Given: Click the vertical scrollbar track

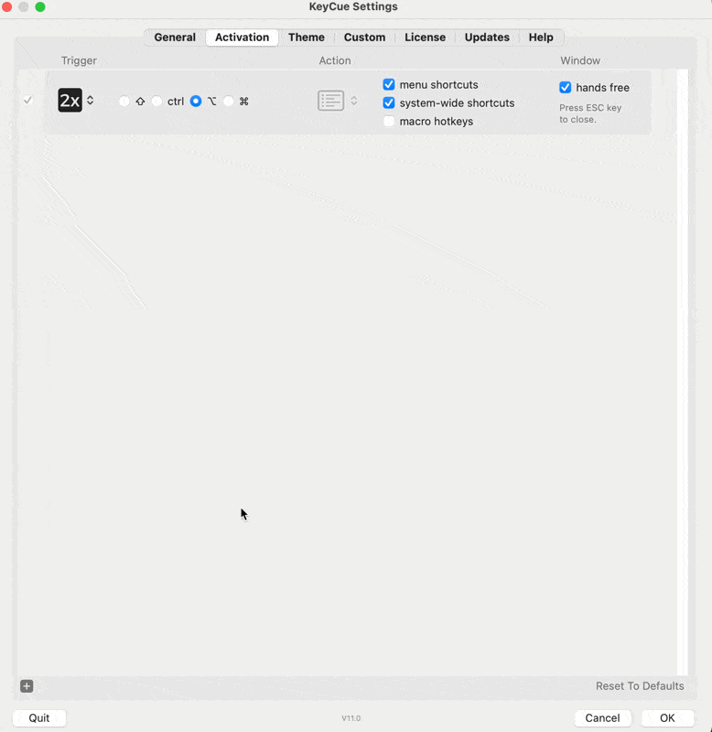Looking at the screenshot, I should (x=682, y=372).
